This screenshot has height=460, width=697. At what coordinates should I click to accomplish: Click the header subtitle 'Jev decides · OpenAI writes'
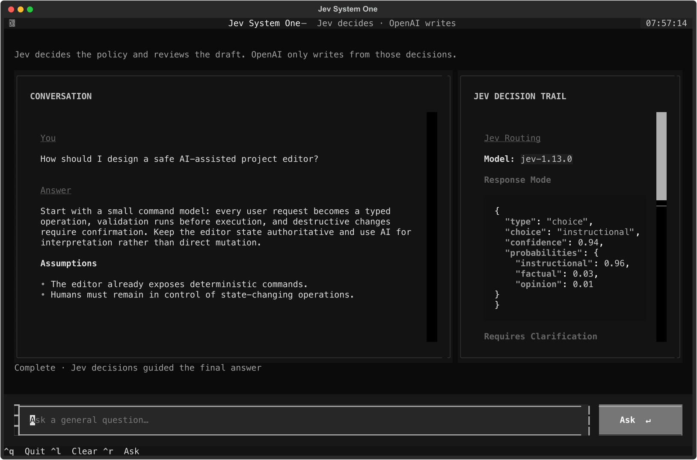coord(386,23)
